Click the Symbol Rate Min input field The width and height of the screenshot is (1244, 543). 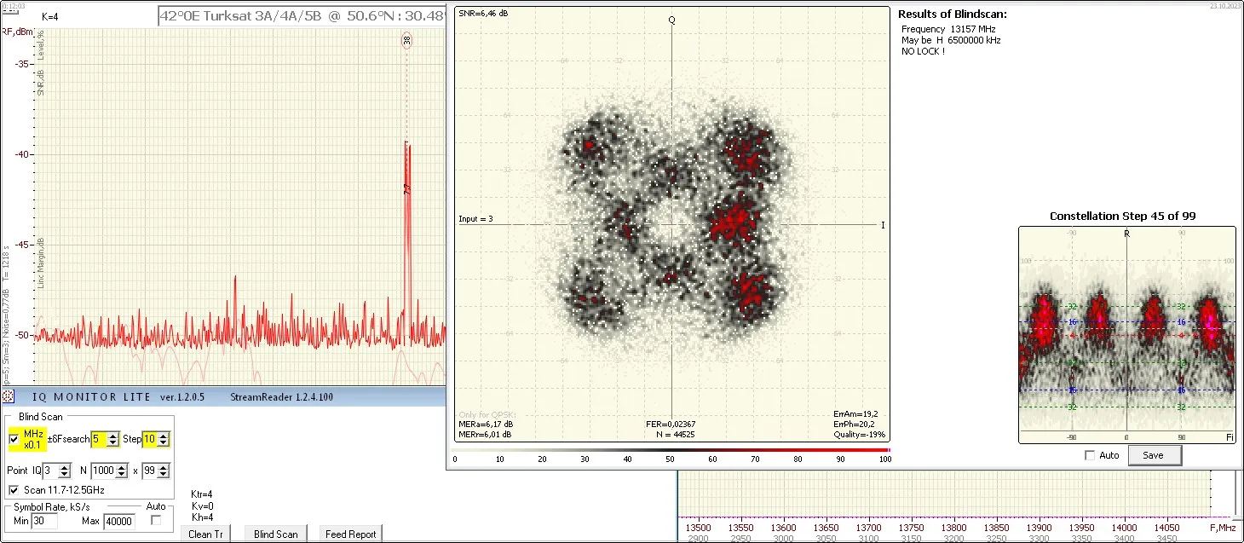pos(44,521)
